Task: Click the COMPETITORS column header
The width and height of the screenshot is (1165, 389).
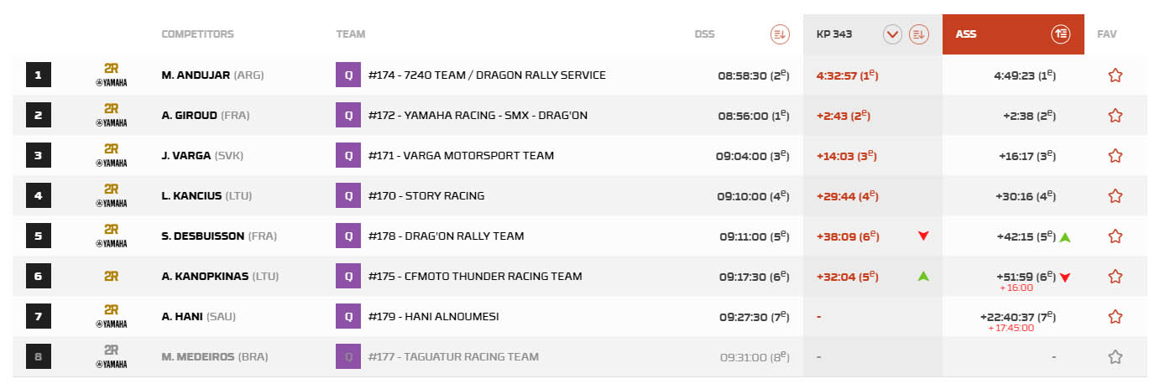Action: pos(197,34)
